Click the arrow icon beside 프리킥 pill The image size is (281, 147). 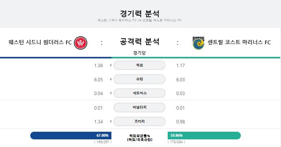(111, 121)
